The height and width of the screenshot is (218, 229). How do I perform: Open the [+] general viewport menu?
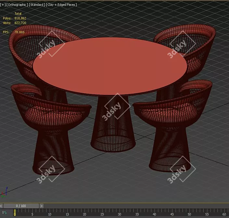[x=3, y=5]
